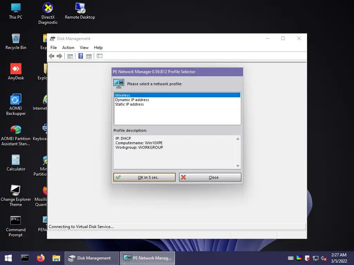Open AOMEI Partition Assistant desktop shortcut
The height and width of the screenshot is (265, 354).
click(16, 135)
